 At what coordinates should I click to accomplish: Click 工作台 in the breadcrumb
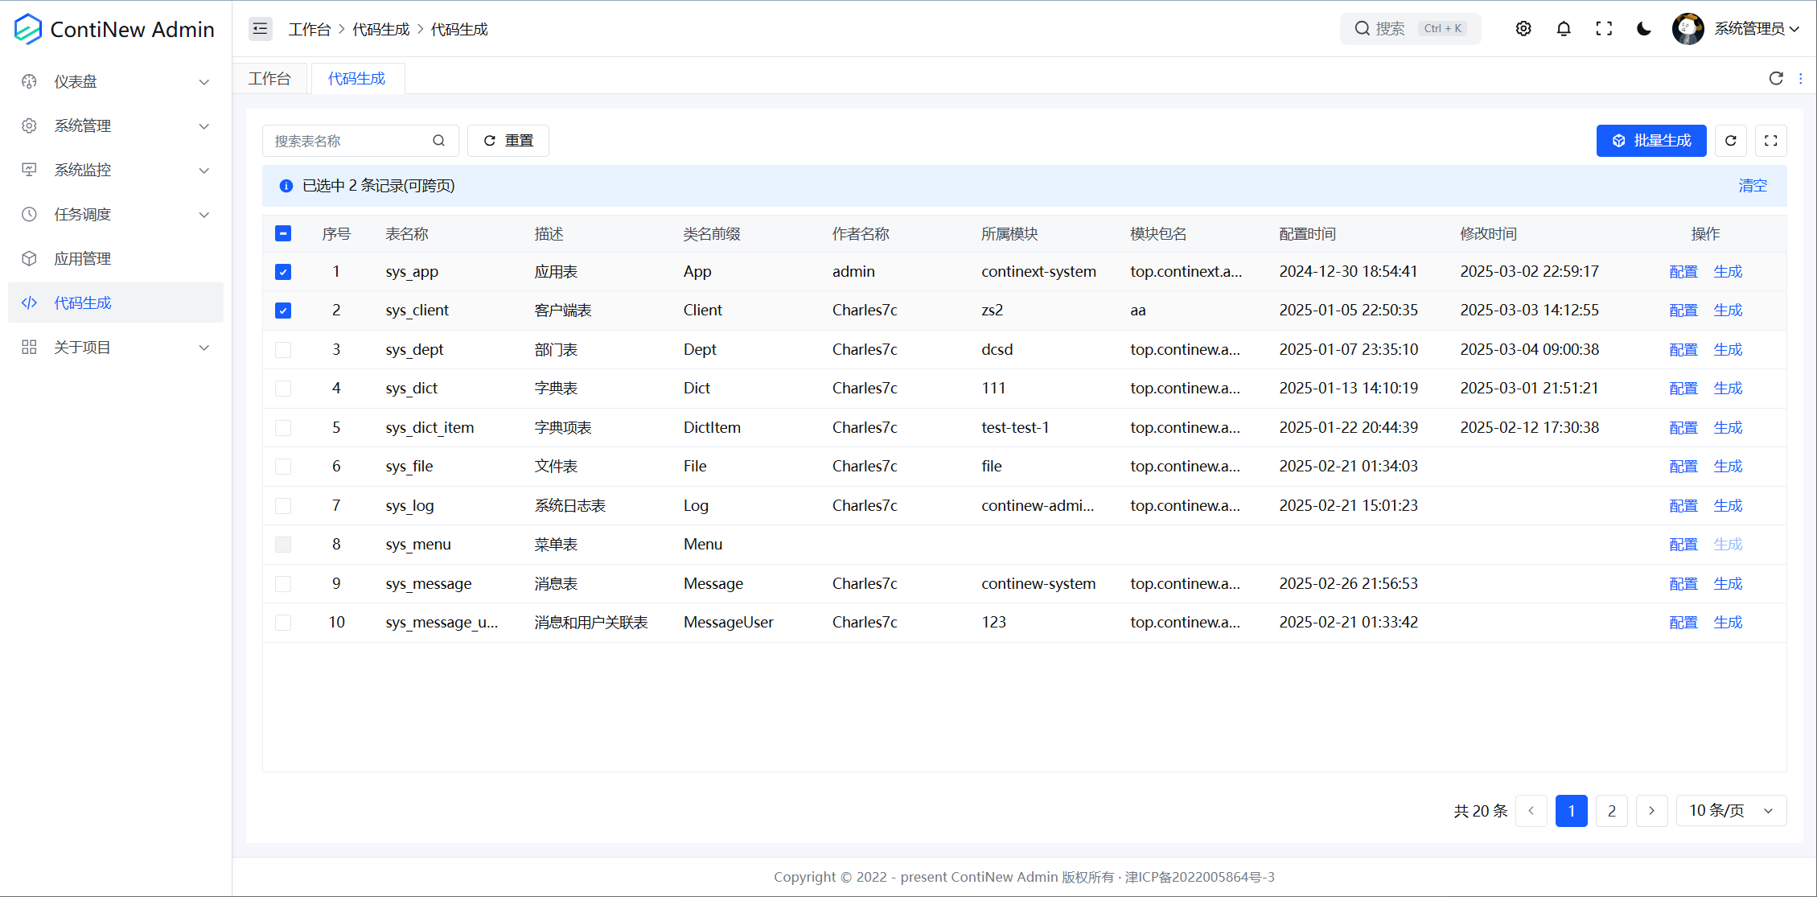(x=310, y=29)
